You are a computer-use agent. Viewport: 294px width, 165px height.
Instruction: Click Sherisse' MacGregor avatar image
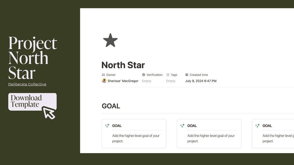pos(104,81)
